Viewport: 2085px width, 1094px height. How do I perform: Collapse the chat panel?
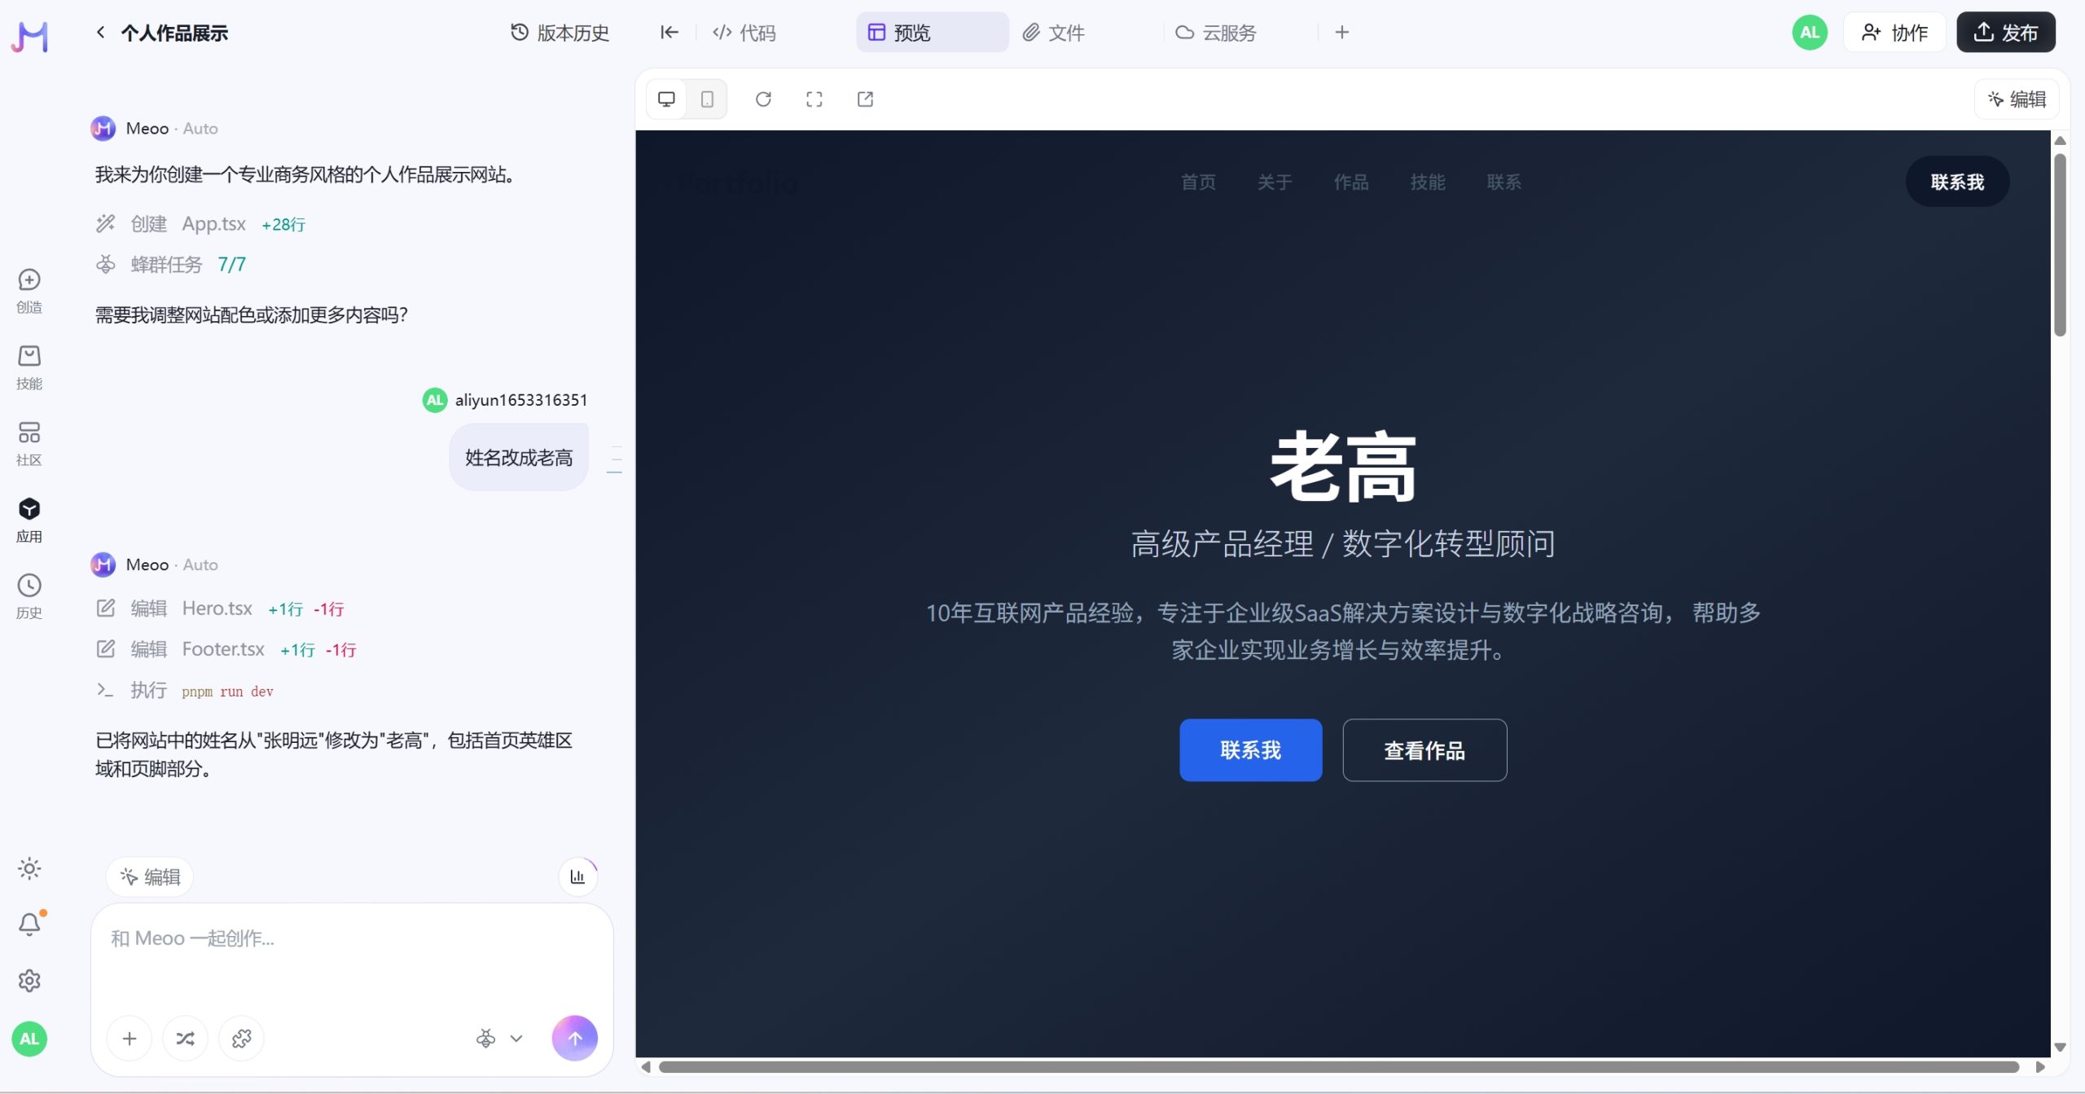tap(668, 32)
